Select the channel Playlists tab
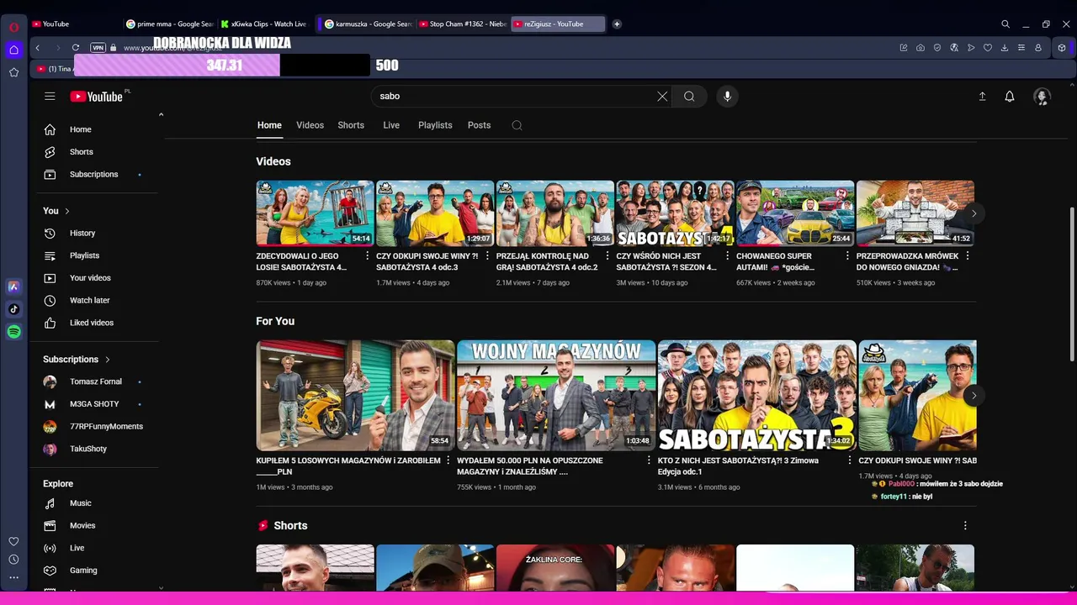 click(435, 125)
